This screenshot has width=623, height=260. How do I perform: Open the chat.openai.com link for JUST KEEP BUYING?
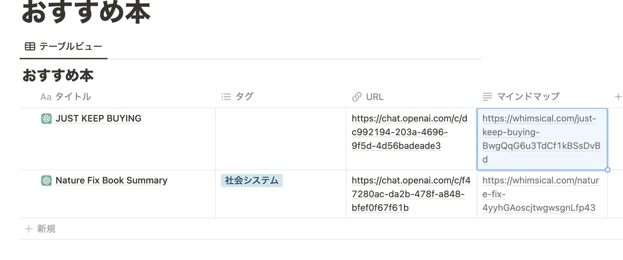[410, 132]
